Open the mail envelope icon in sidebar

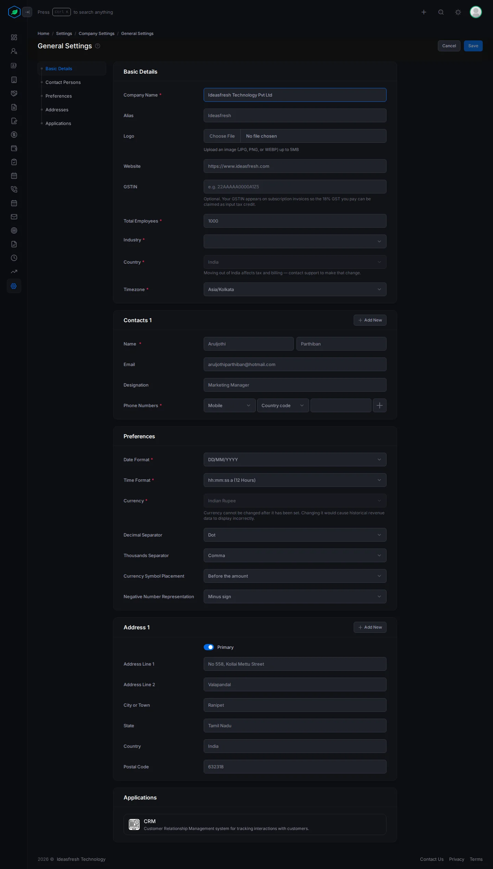[x=14, y=217]
